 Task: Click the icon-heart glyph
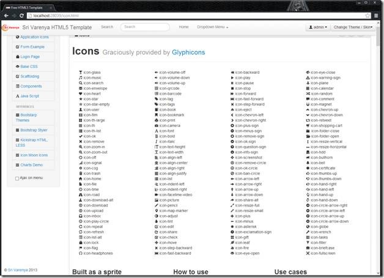(x=81, y=93)
